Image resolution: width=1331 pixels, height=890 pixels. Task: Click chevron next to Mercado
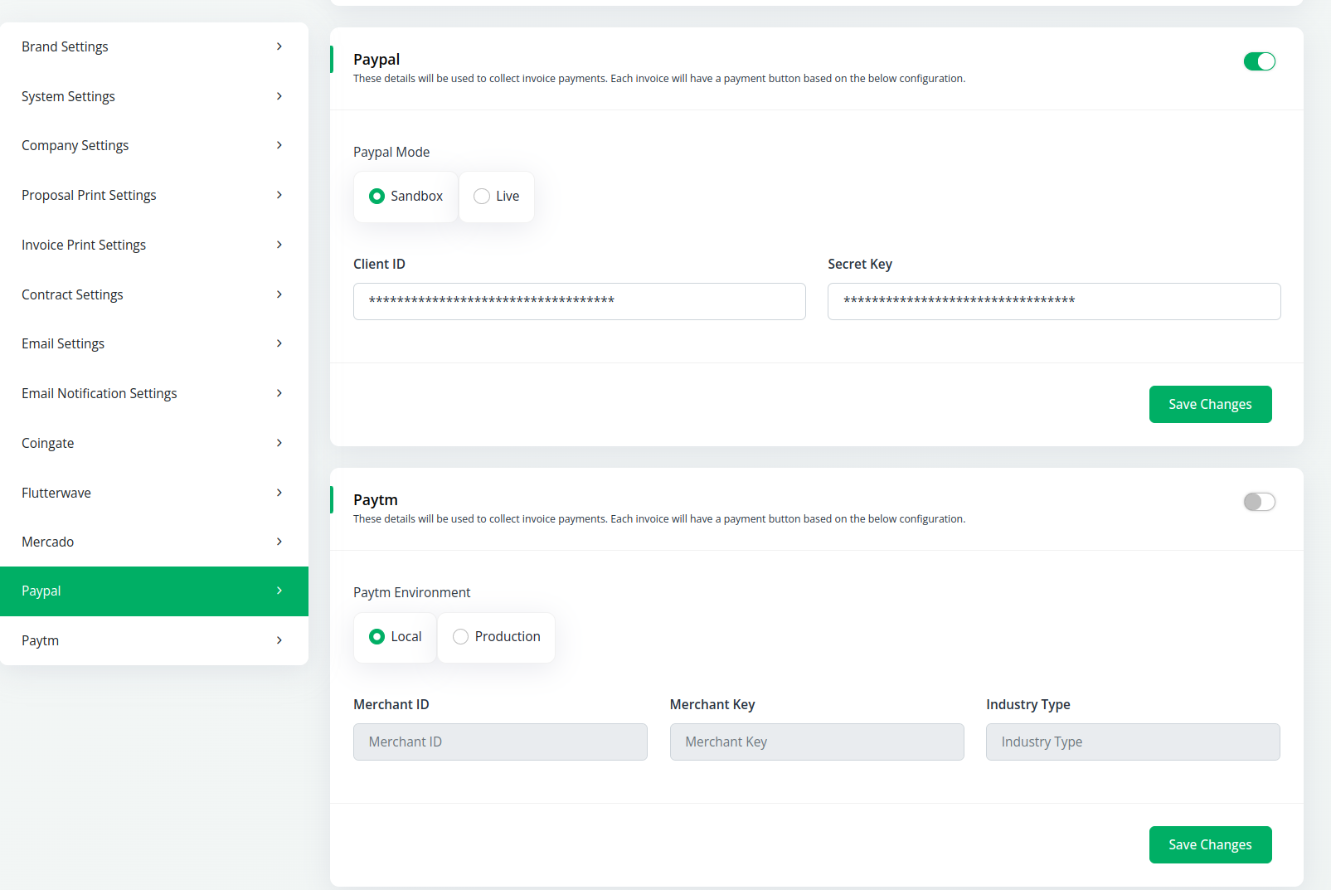[279, 542]
